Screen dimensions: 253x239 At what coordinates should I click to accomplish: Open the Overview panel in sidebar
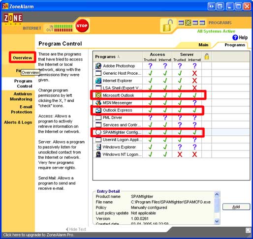[23, 58]
